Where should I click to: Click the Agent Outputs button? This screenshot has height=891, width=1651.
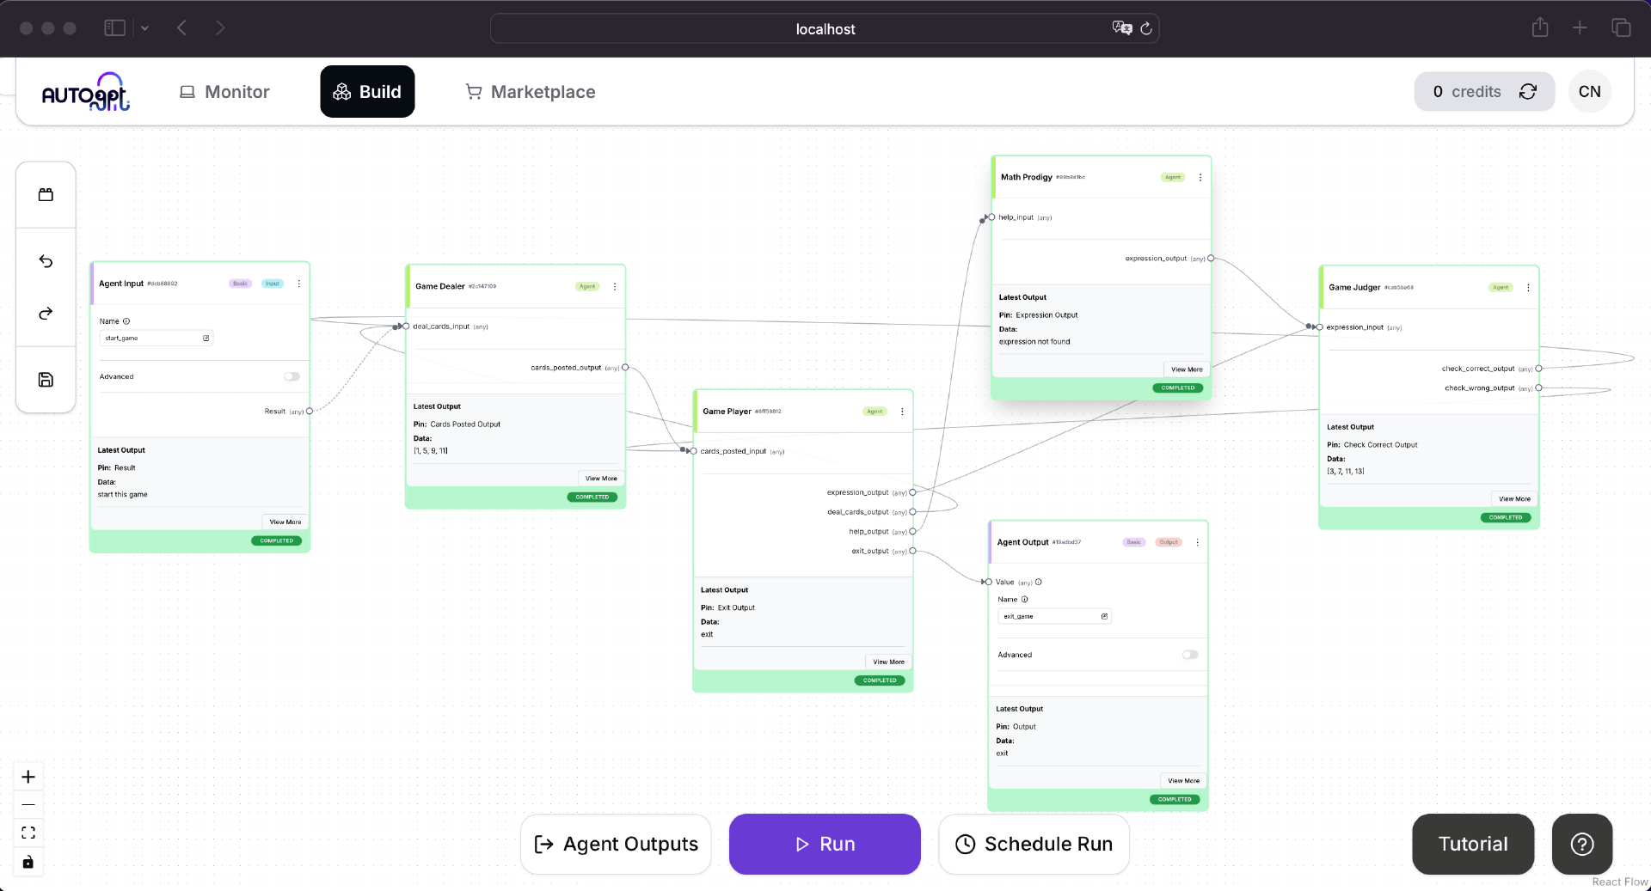pos(616,845)
